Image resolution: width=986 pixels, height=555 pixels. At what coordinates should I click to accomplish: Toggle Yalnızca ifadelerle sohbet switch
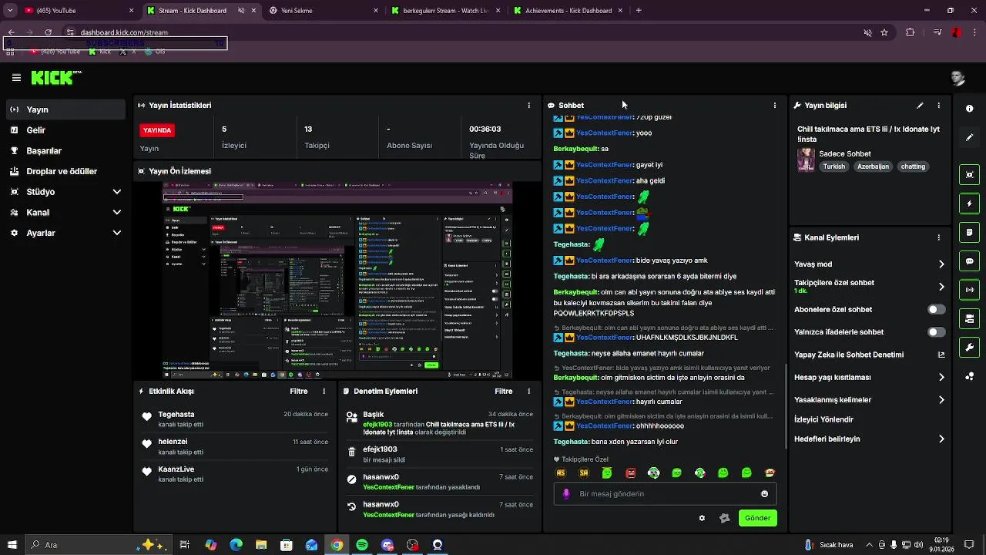(936, 332)
